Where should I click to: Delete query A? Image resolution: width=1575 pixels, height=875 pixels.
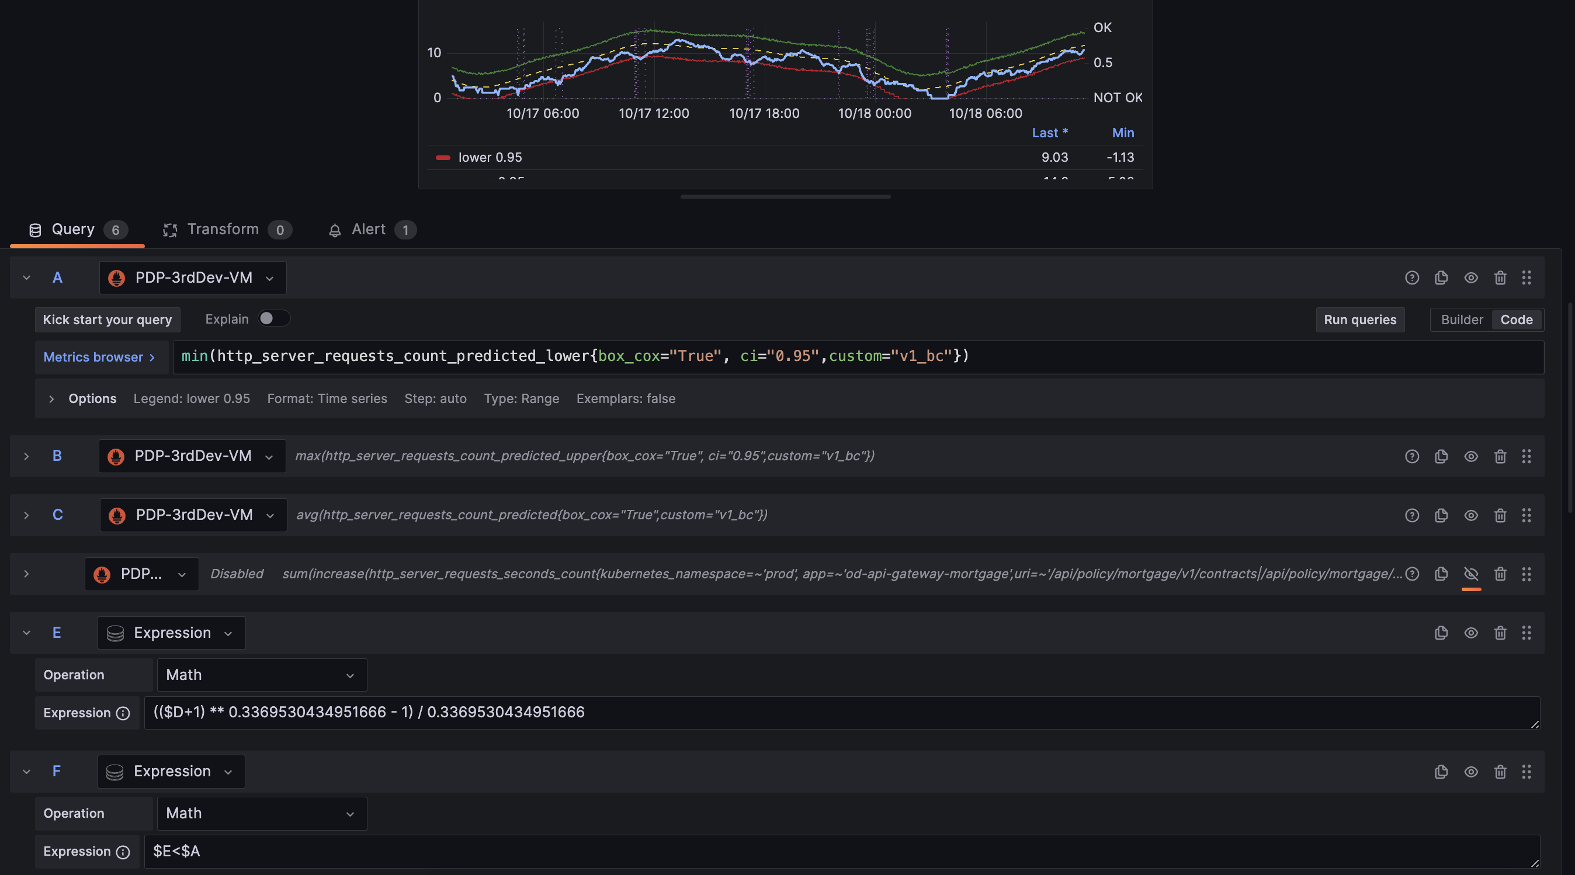click(x=1500, y=277)
